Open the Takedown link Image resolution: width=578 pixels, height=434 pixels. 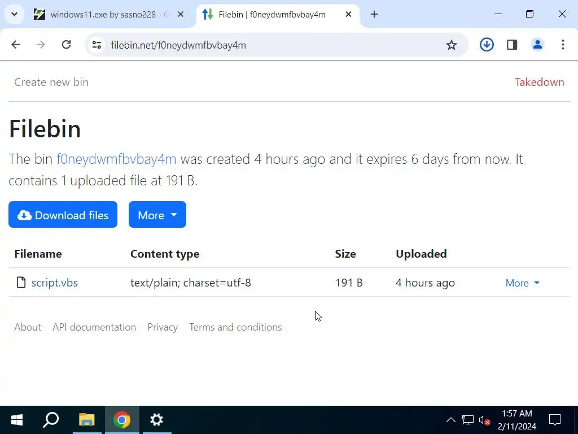point(539,82)
